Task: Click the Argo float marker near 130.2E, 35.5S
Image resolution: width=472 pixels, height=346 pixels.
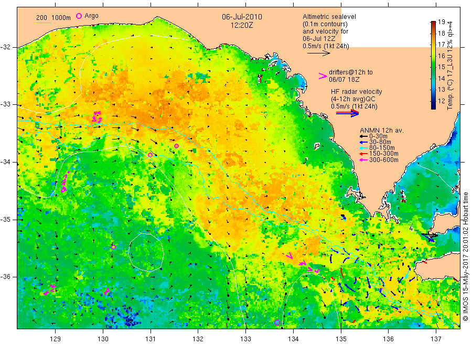Action: (113, 247)
